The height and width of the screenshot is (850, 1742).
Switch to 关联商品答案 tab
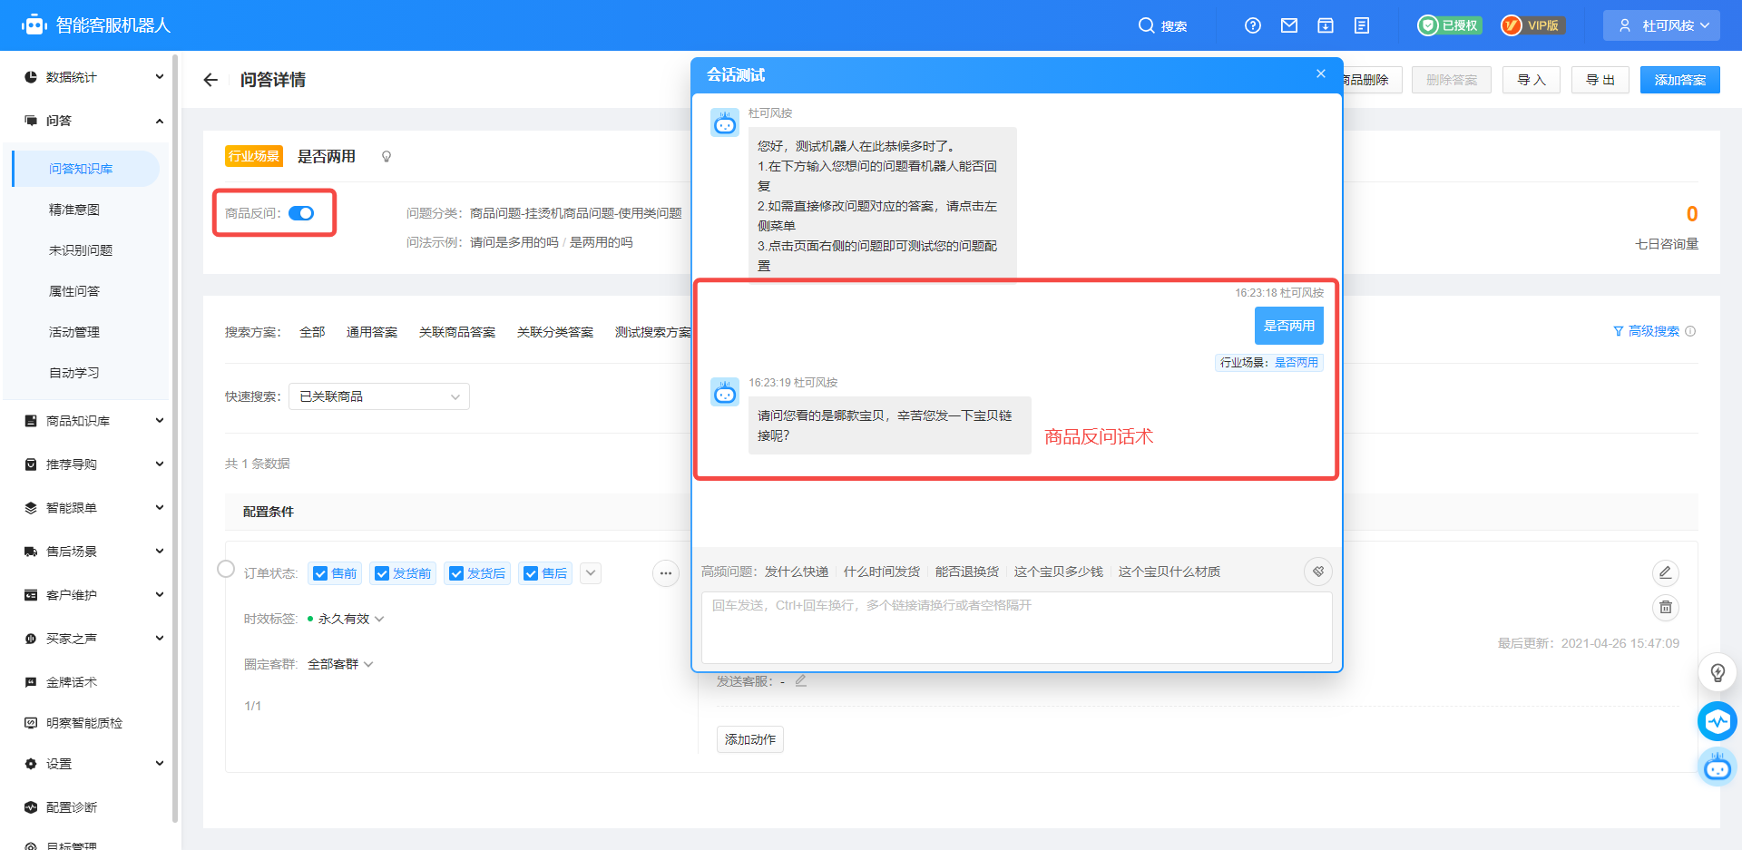click(457, 332)
